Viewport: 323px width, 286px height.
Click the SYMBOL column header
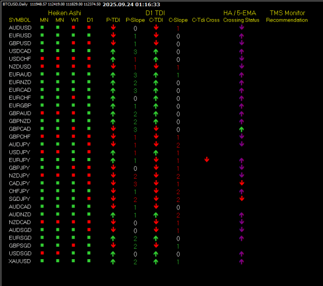pyautogui.click(x=20, y=20)
